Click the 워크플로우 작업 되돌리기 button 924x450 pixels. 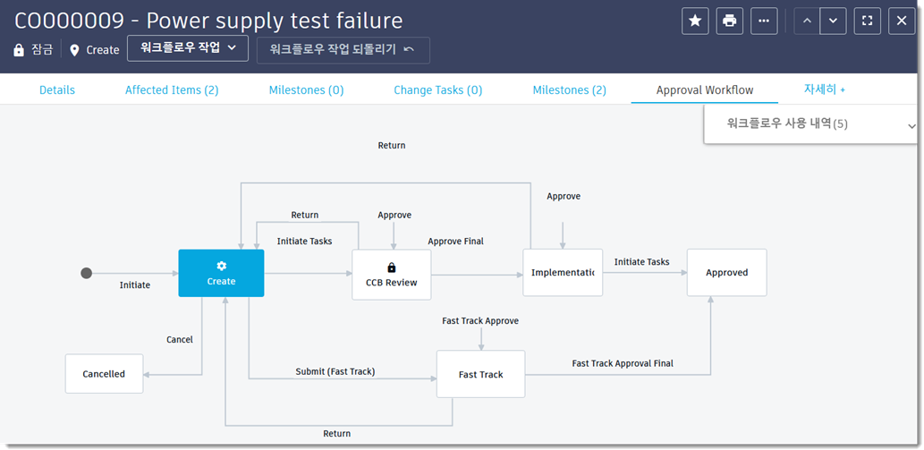[343, 50]
